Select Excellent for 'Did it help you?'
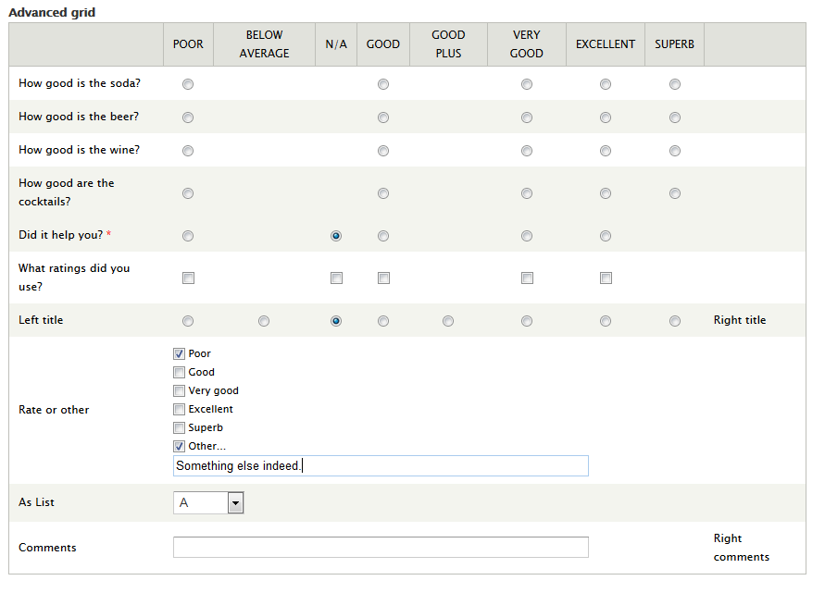The width and height of the screenshot is (825, 593). [x=606, y=236]
